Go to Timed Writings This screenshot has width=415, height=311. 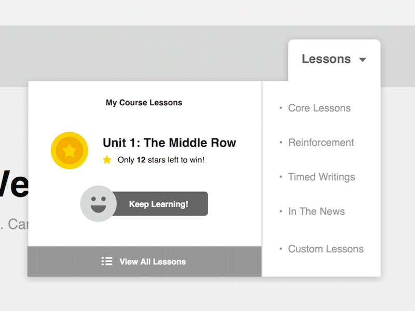322,177
